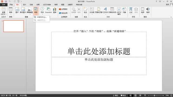Screen dimensions: 173x97
Task: Click the save icon in quick access toolbar
Action: pyautogui.click(x=6, y=1)
